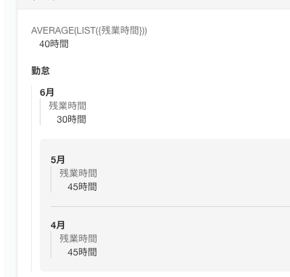Image resolution: width=290 pixels, height=277 pixels.
Task: Select the 45時間 value under 4月
Action: (x=82, y=252)
